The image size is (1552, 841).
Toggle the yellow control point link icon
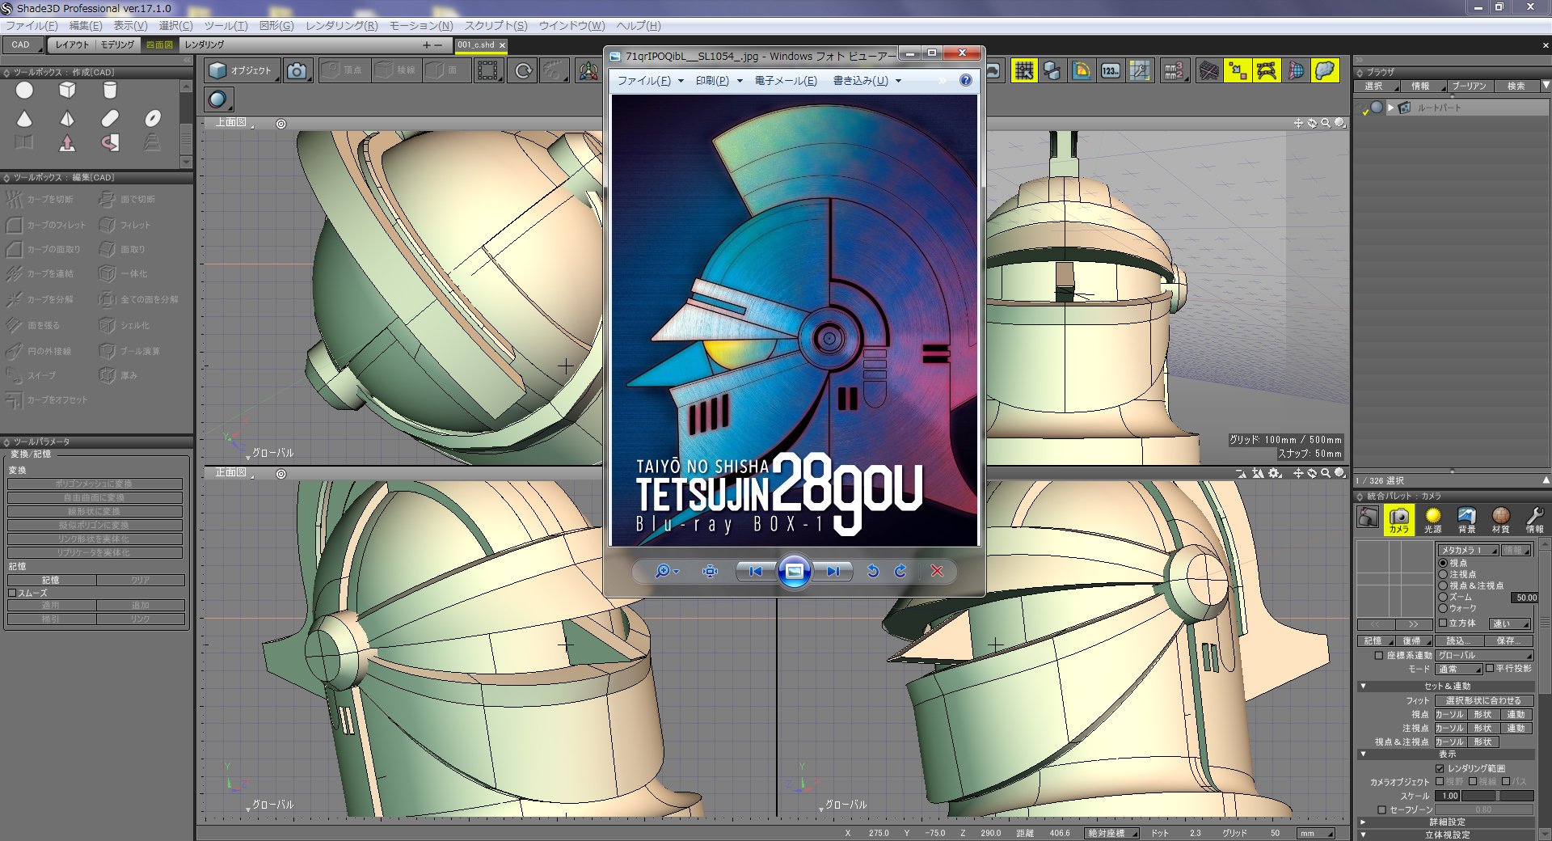pos(1238,71)
